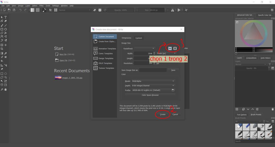The image size is (275, 147).
Task: Open the blending mode Normal dropdown in toolbar
Action: pos(75,10)
